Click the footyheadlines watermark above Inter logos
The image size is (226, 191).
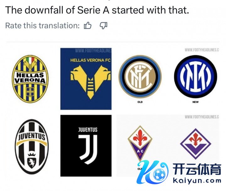pos(202,50)
